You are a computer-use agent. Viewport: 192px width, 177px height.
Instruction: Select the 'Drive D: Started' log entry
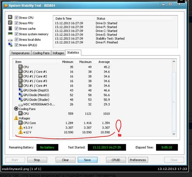pyautogui.click(x=106, y=23)
